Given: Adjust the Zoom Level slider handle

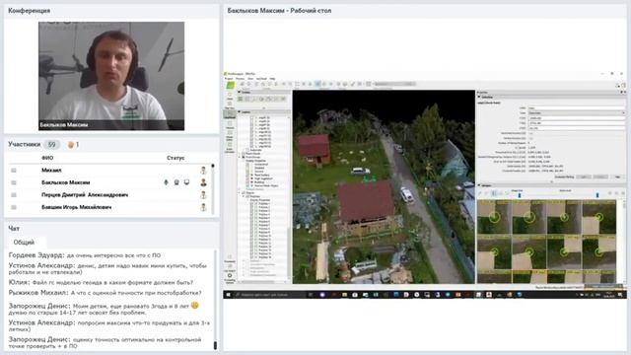Looking at the screenshot, I should 597,195.
